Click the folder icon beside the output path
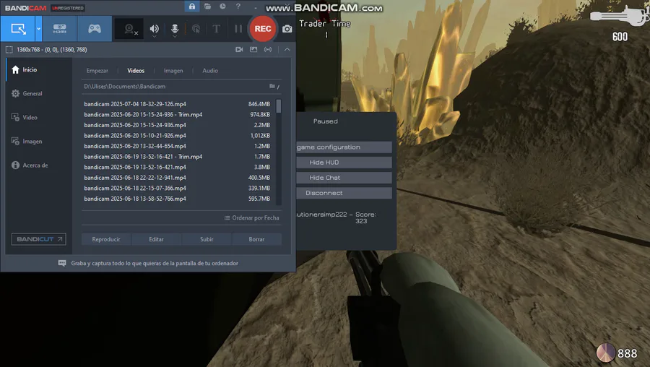 (272, 86)
